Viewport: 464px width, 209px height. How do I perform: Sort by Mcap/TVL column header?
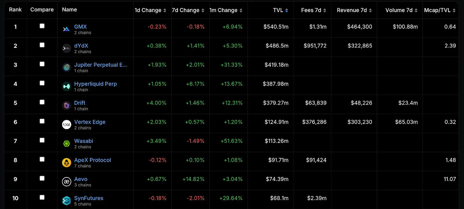(440, 10)
